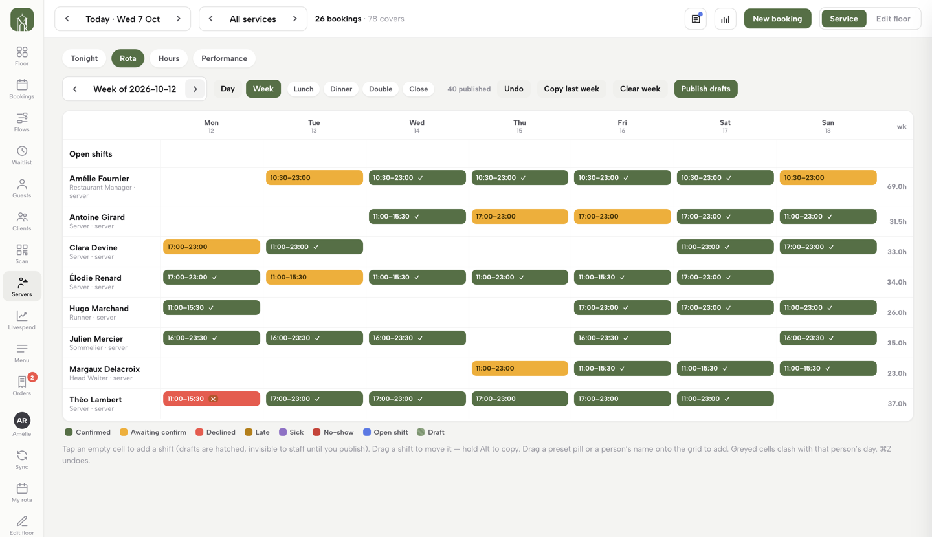This screenshot has width=932, height=537.
Task: Undo the last rota change
Action: (x=514, y=89)
